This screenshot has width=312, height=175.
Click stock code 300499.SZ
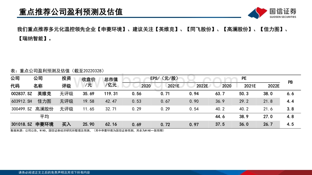point(21,109)
